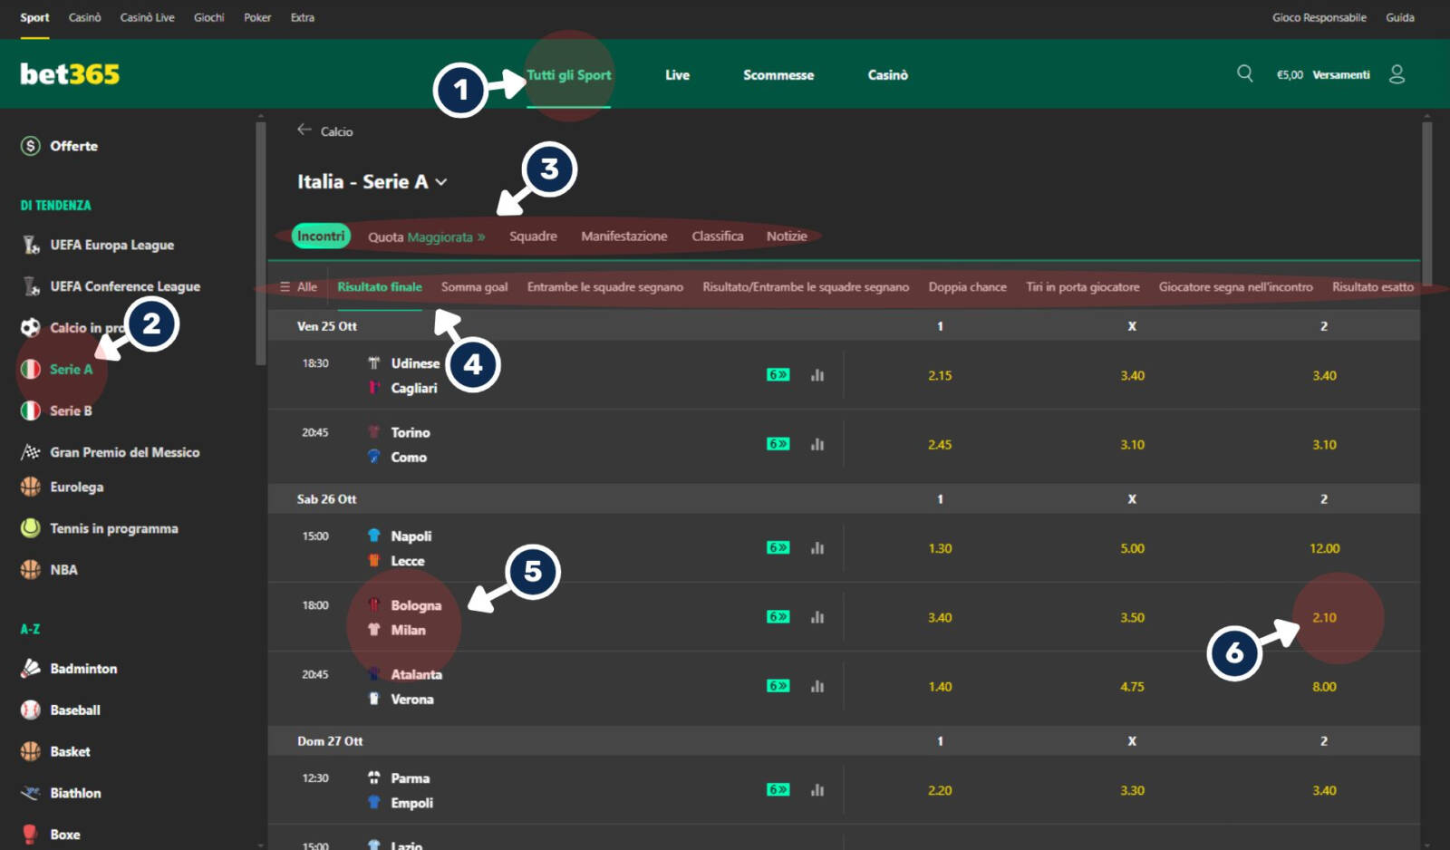Screen dimensions: 1450x850
Task: Click the tennis ball icon
Action: [x=31, y=528]
